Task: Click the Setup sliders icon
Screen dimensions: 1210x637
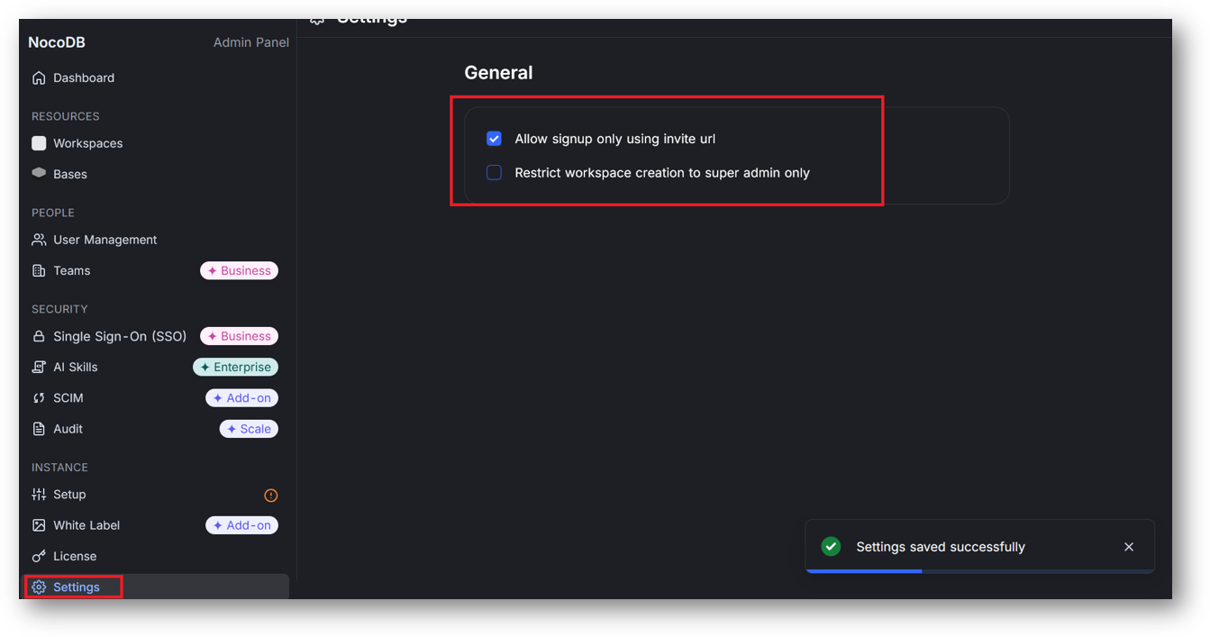Action: 39,495
